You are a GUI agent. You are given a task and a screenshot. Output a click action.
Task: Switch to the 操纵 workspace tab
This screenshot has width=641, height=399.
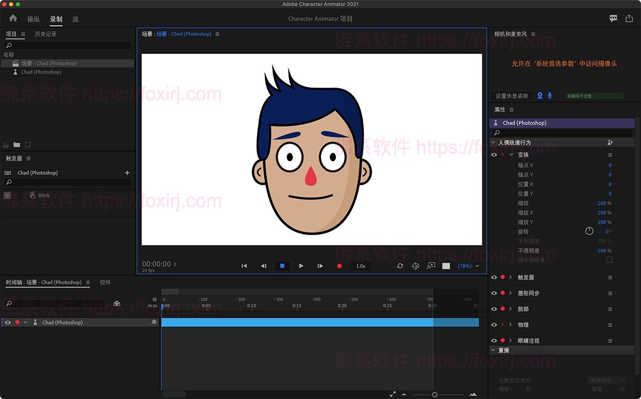click(34, 19)
